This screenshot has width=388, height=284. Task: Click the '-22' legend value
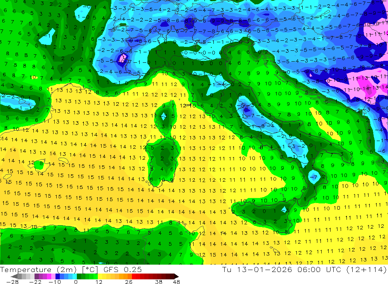35,282
